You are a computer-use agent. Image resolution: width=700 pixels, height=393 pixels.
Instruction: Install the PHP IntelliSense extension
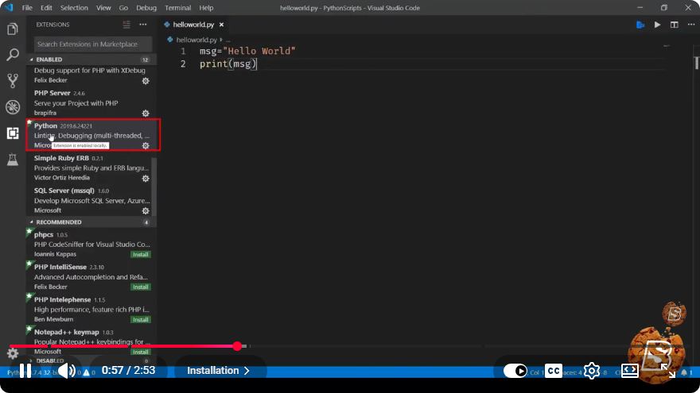(x=141, y=287)
